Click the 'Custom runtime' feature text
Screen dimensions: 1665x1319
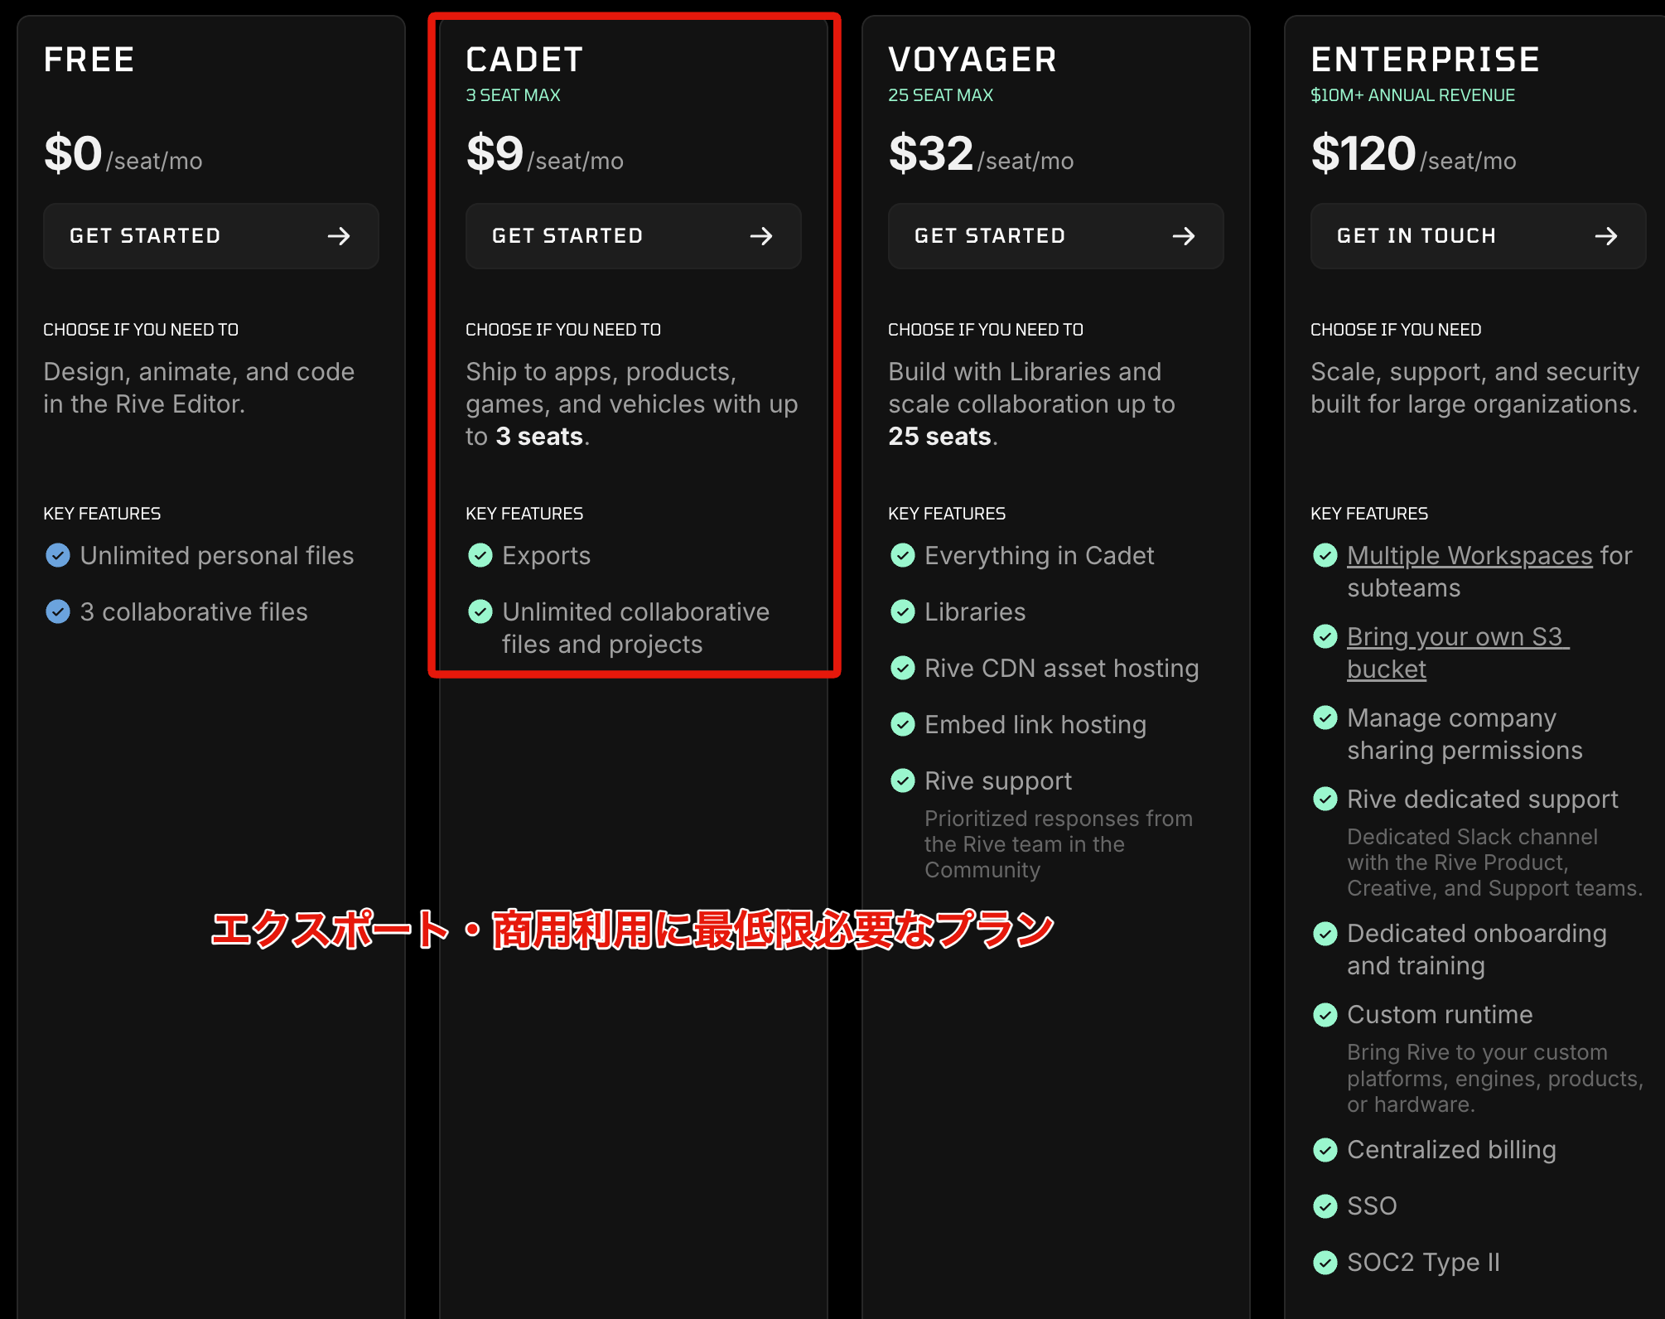(x=1440, y=1014)
